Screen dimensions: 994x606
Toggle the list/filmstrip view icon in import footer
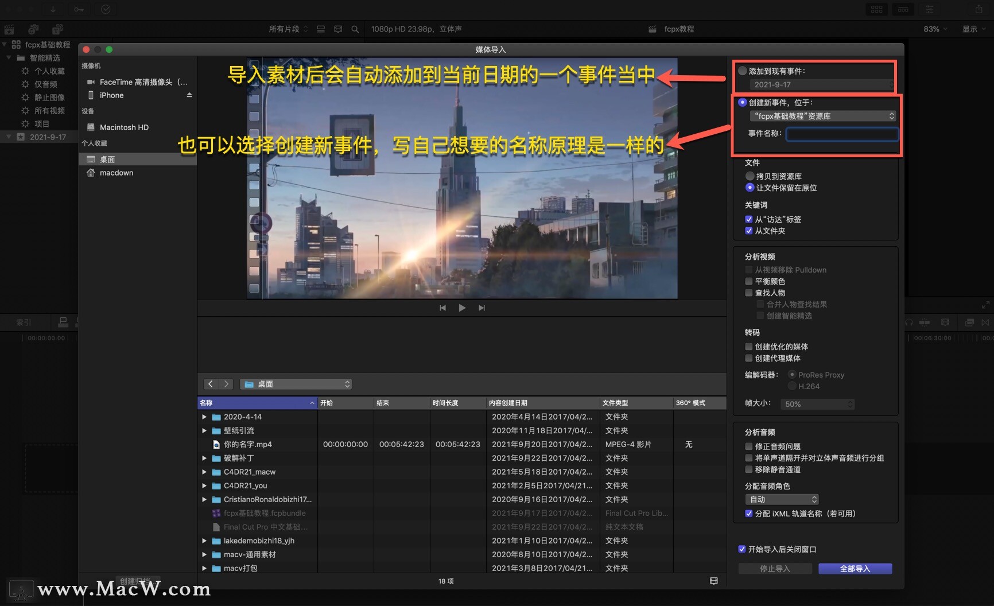pos(714,581)
